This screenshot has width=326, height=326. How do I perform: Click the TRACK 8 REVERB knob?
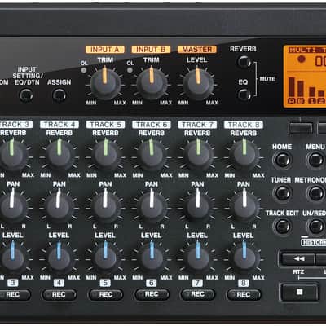point(244,155)
